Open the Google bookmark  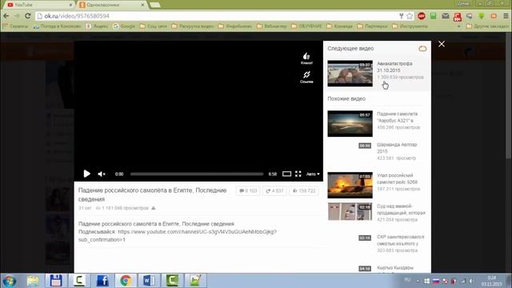[x=124, y=26]
